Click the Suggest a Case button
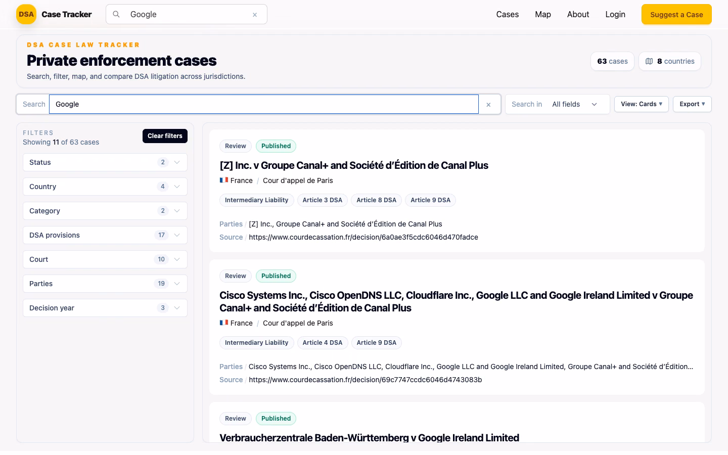This screenshot has height=455, width=728. coord(676,14)
